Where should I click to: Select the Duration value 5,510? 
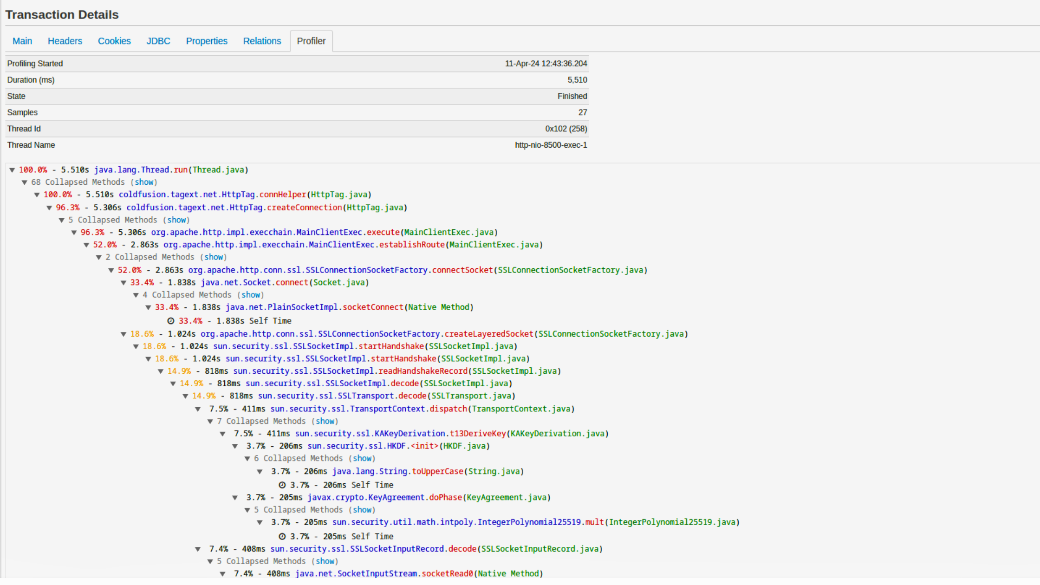[x=577, y=80]
